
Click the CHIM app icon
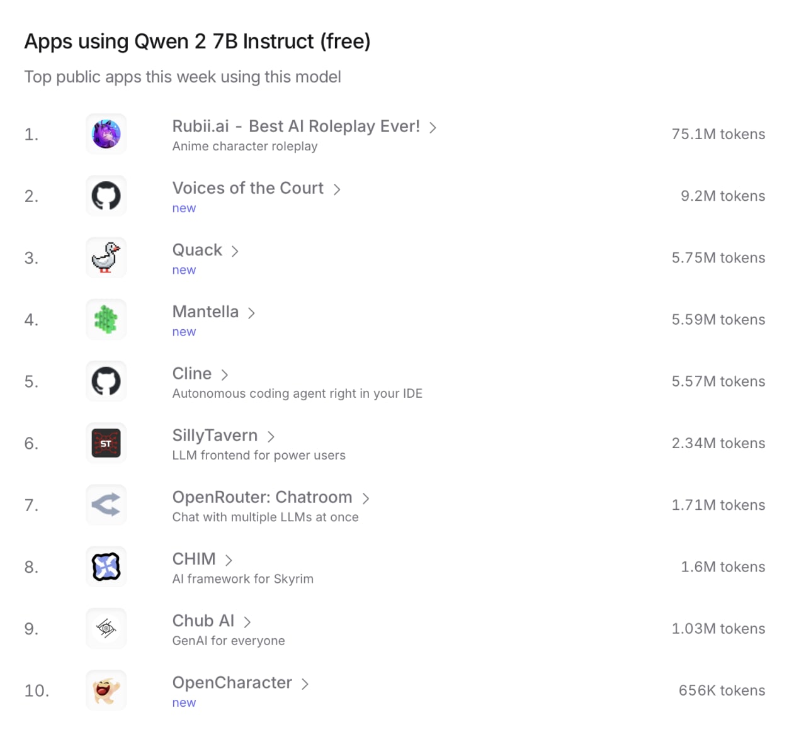point(106,566)
